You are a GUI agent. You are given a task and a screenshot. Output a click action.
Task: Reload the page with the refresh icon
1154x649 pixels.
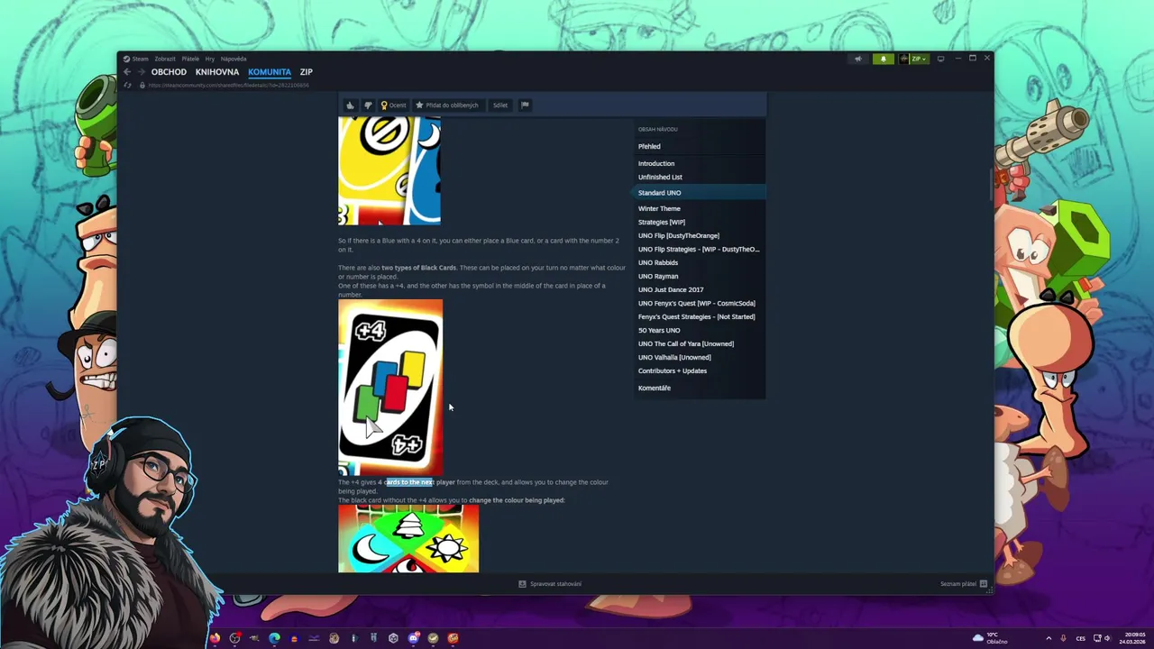pos(128,86)
